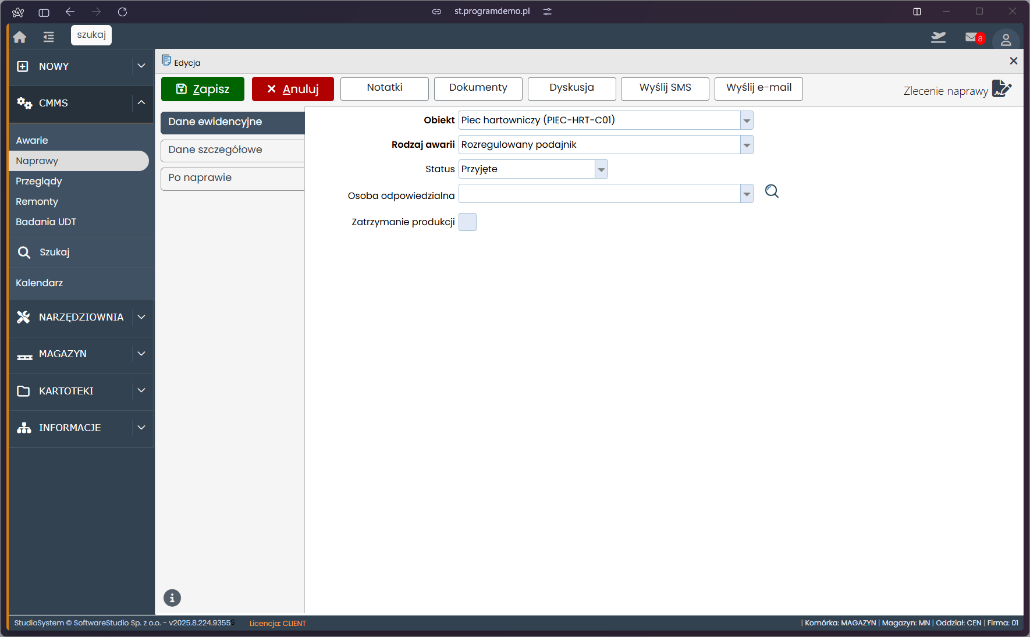Save the record with Zapisz
This screenshot has width=1030, height=637.
203,89
